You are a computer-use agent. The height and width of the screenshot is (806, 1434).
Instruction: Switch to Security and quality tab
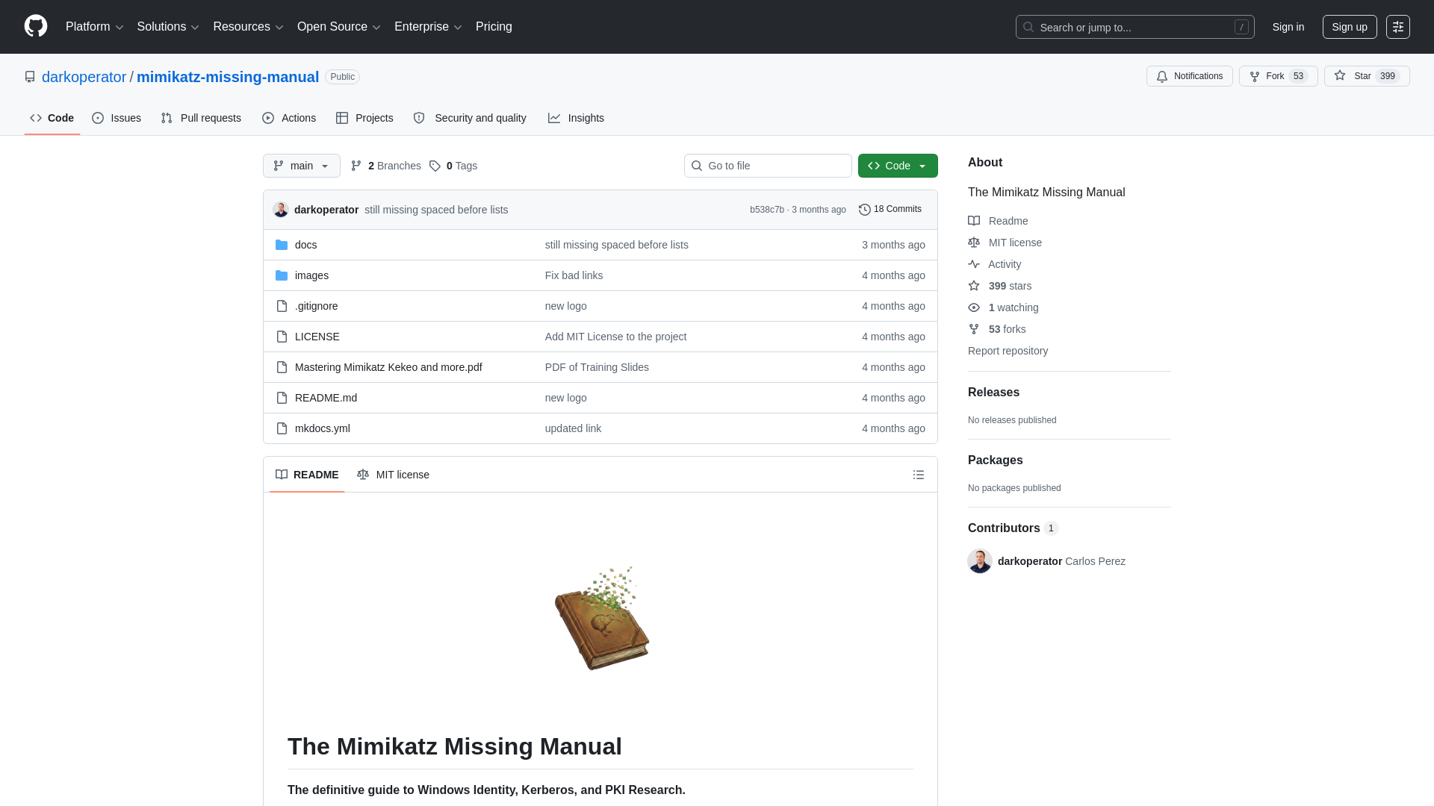470,118
